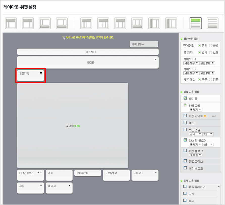Select 보통 for 글 영역 width
225x205 pixels.
(x=210, y=53)
